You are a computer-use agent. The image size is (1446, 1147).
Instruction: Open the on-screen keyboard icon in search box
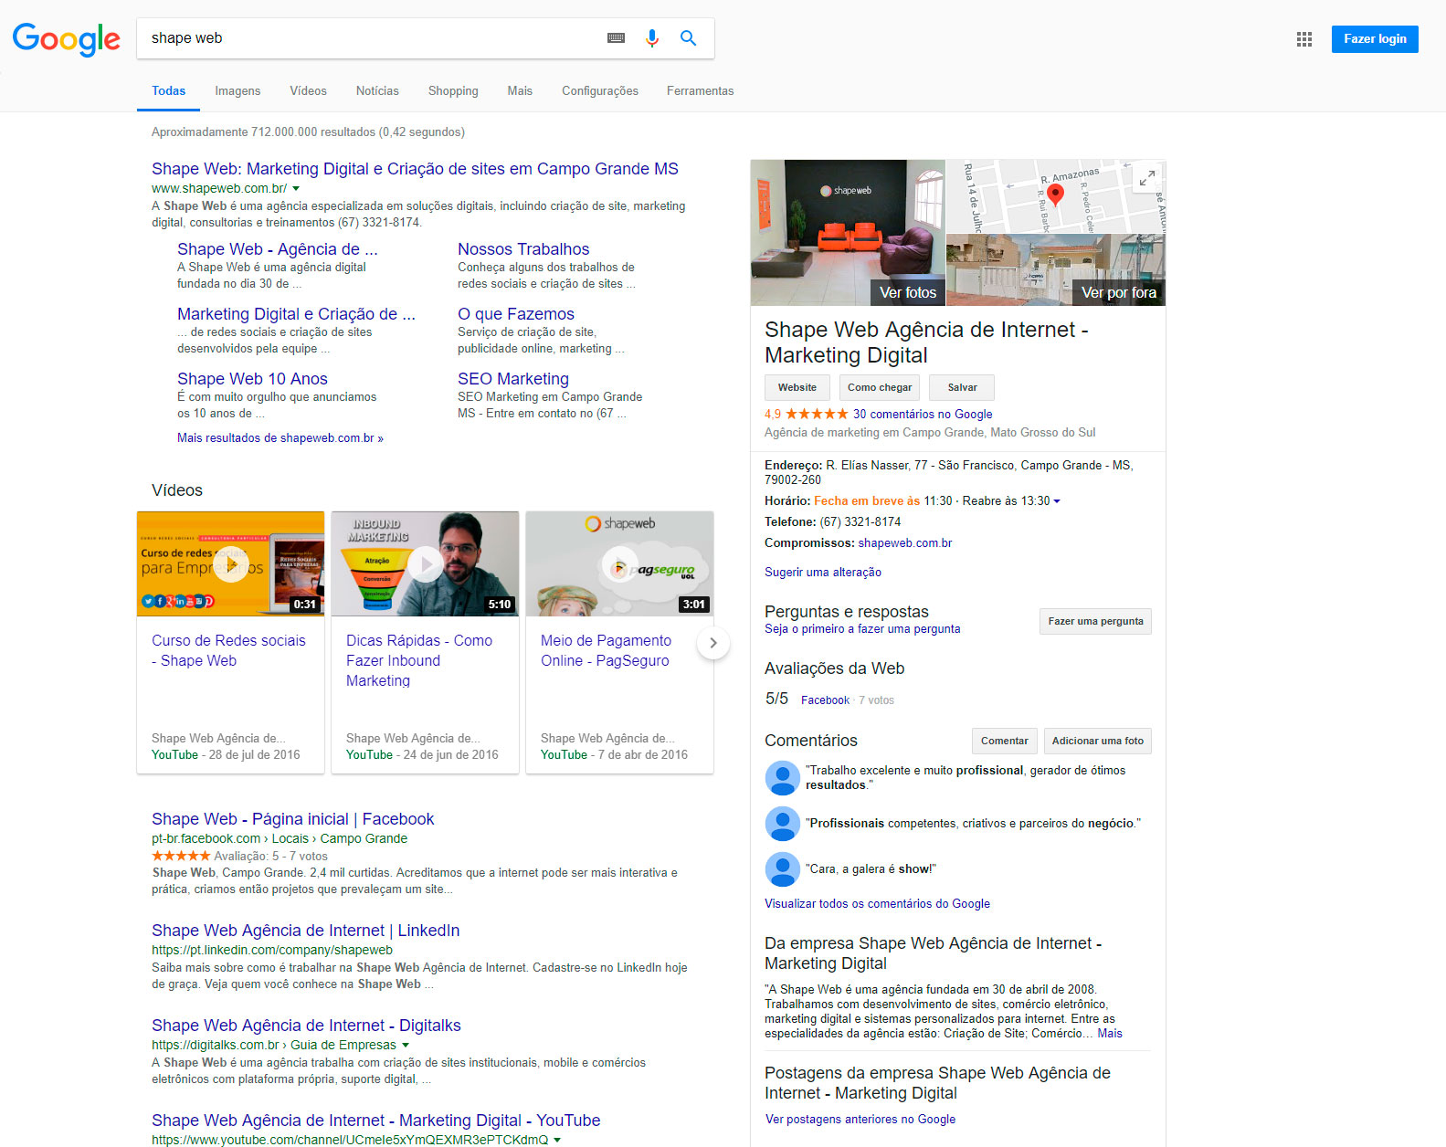(617, 38)
